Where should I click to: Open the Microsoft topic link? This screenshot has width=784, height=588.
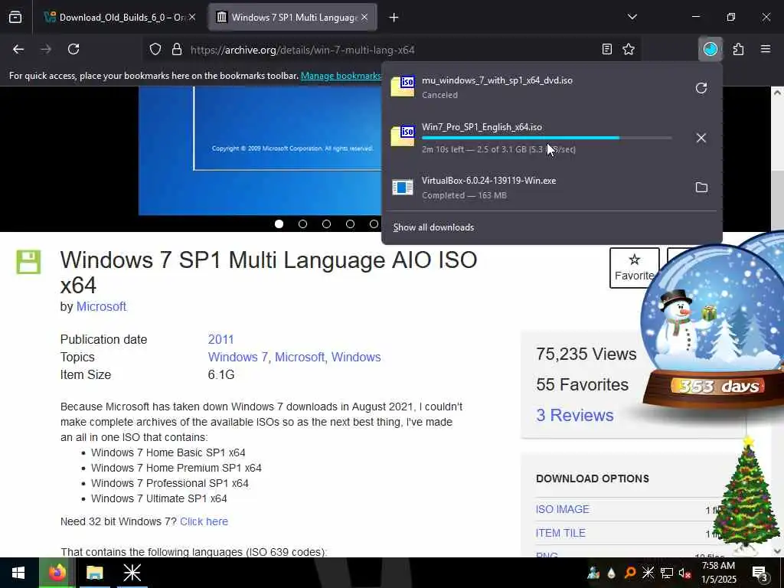pyautogui.click(x=299, y=357)
